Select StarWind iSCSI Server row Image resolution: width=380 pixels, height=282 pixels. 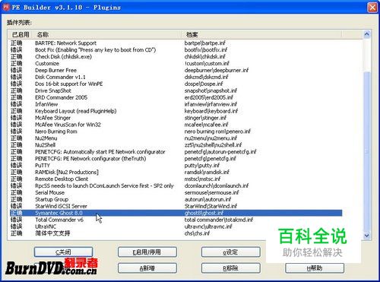(176, 206)
